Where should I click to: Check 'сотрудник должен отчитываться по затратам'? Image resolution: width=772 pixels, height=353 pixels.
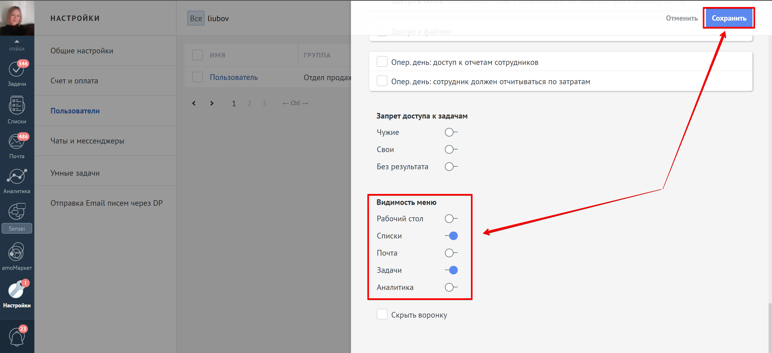click(382, 81)
